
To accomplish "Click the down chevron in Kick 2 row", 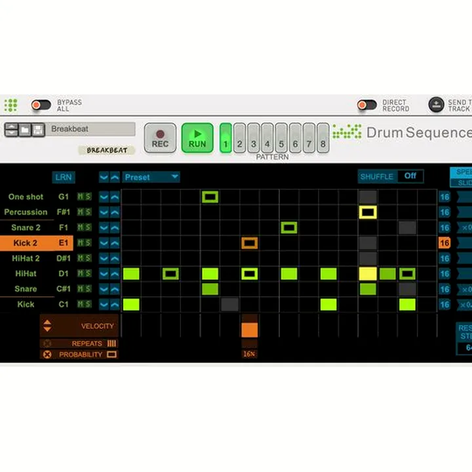I will coord(104,243).
